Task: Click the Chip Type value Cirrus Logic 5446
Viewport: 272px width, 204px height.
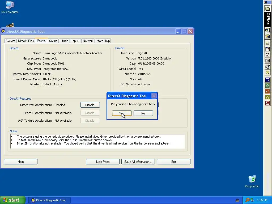Action: click(x=53, y=63)
